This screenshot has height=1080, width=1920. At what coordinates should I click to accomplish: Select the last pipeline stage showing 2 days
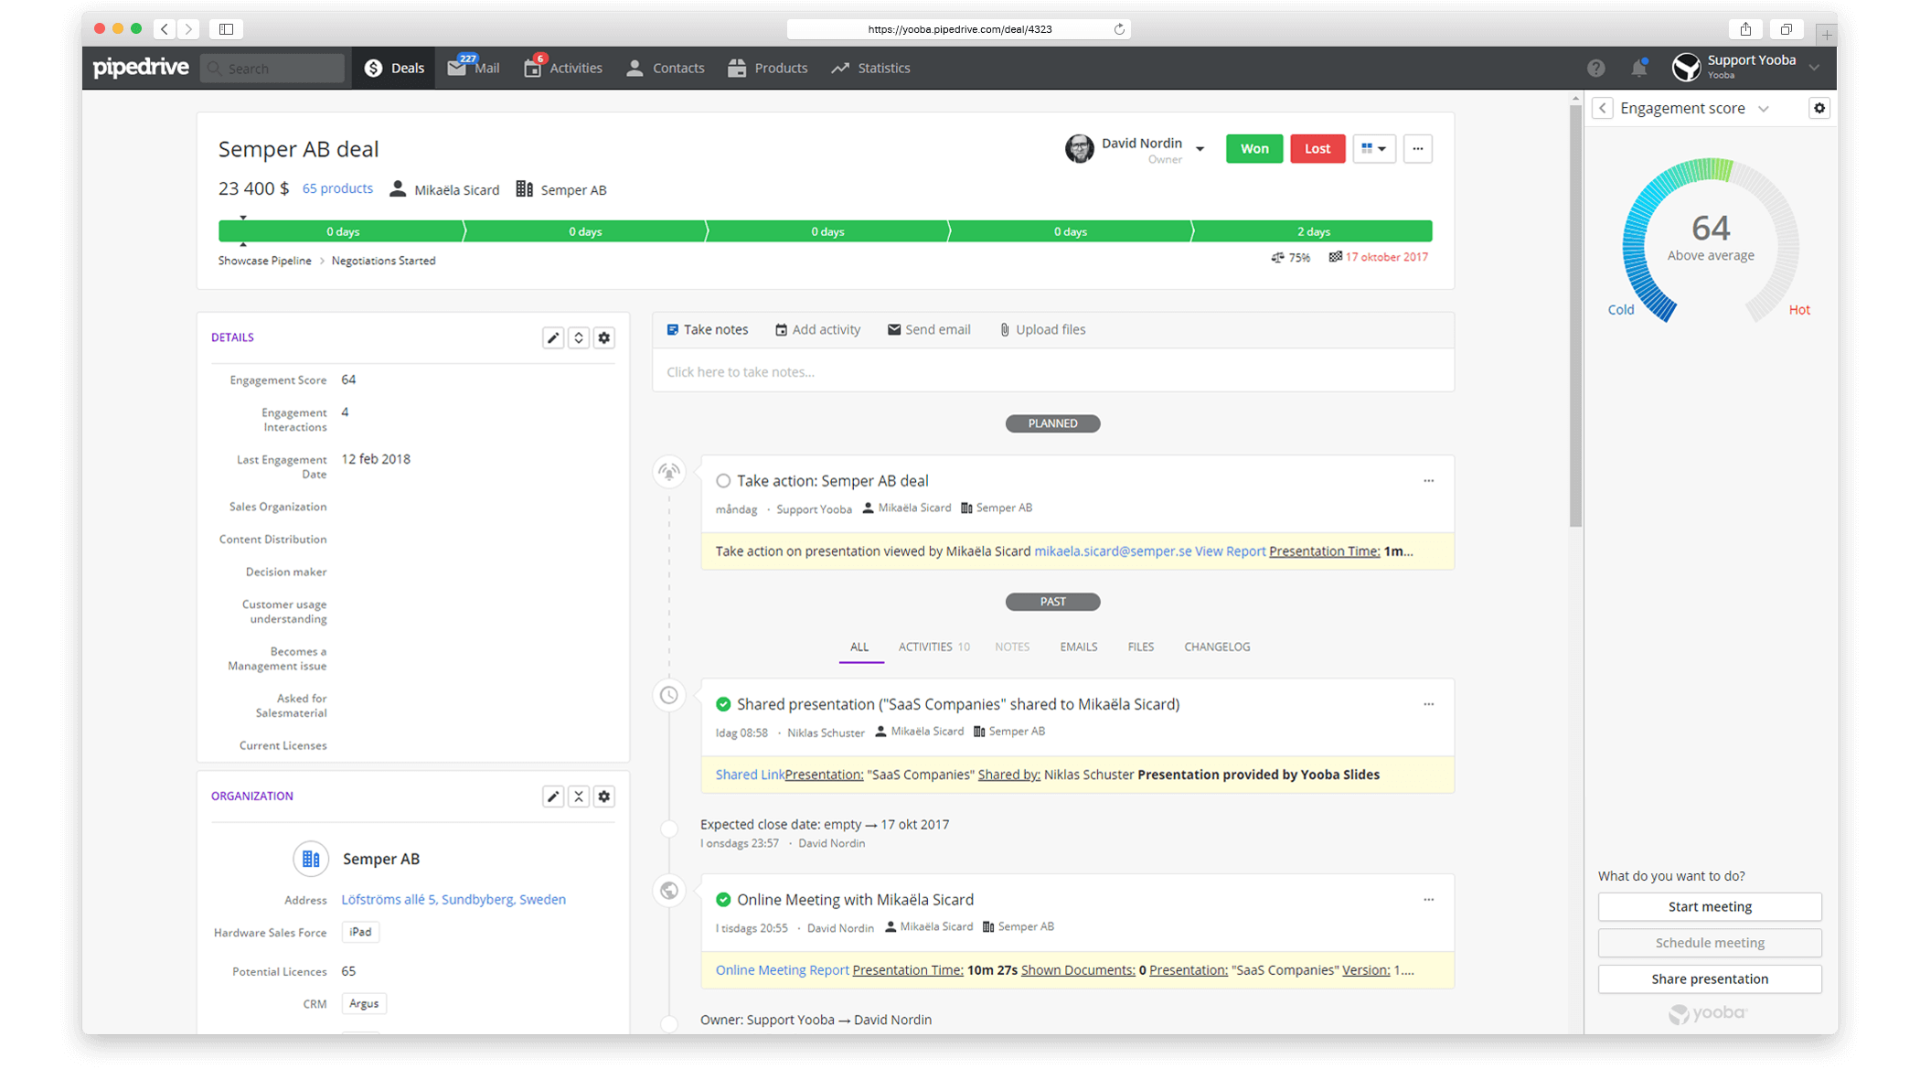tap(1313, 231)
